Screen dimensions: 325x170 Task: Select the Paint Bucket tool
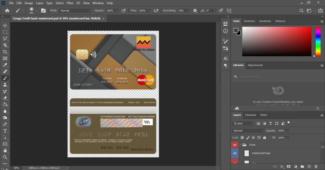coord(5,104)
